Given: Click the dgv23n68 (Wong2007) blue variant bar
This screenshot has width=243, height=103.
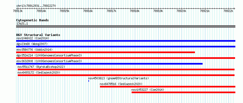Looking at the screenshot, I should 126,47.
